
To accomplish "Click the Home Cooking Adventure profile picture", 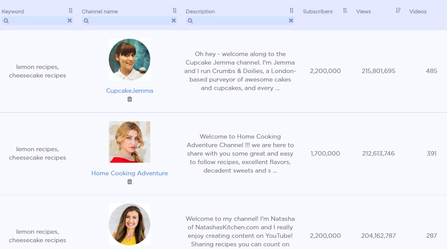I will pyautogui.click(x=130, y=142).
